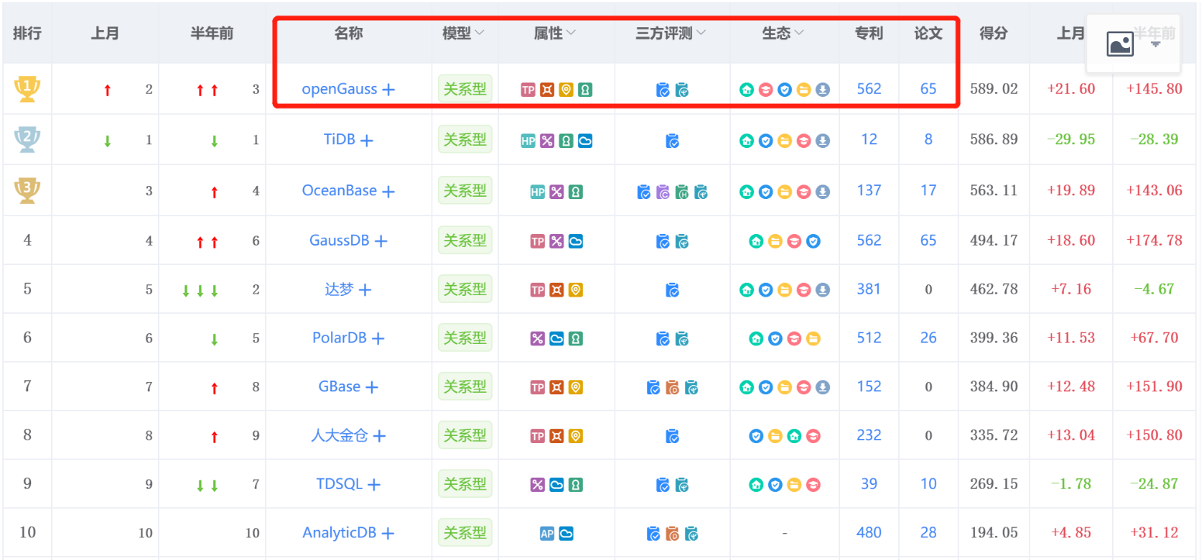The height and width of the screenshot is (560, 1202).
Task: Click the green house icon in PolarDB row
Action: 756,338
